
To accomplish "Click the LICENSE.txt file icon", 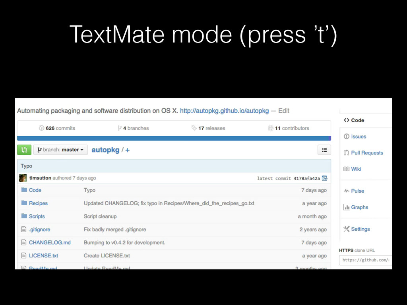I will point(24,256).
